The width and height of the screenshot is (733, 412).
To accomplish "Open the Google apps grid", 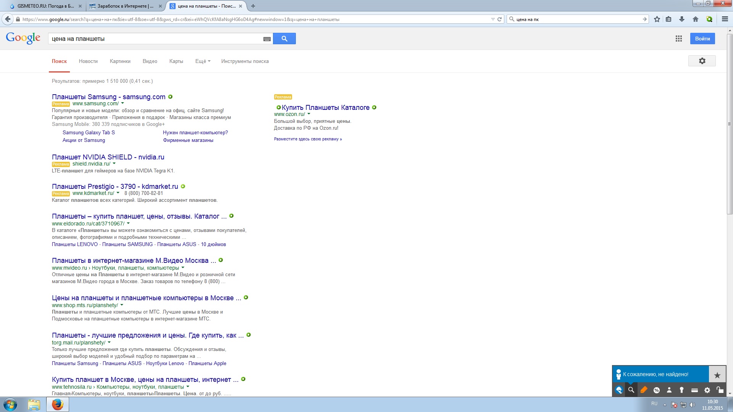I will pos(679,39).
